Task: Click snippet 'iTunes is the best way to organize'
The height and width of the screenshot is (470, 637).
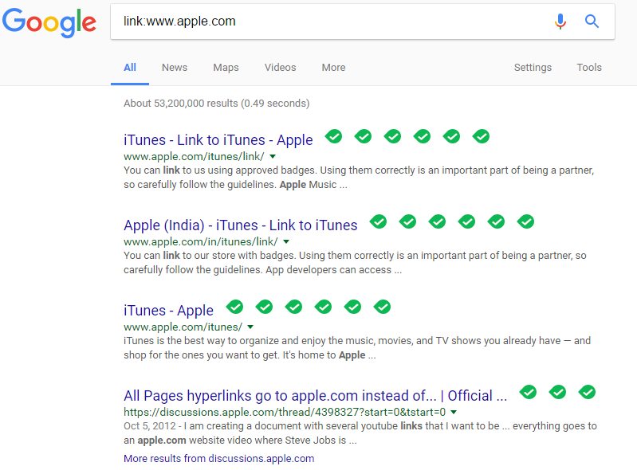Action: [357, 348]
